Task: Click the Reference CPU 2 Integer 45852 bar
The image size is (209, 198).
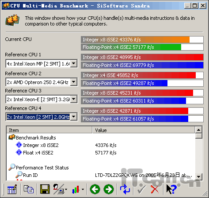Action: [142, 75]
